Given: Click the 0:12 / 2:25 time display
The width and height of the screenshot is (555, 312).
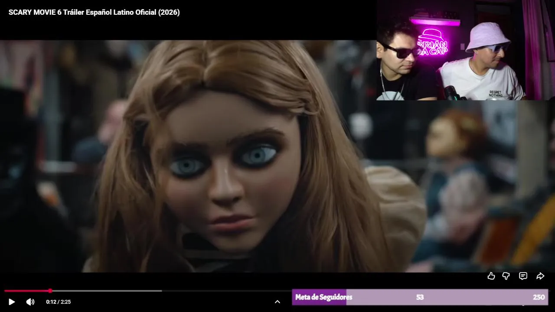Looking at the screenshot, I should pos(59,302).
